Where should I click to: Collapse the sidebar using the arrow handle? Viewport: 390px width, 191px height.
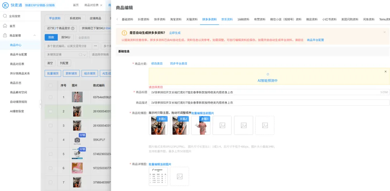coord(40,104)
